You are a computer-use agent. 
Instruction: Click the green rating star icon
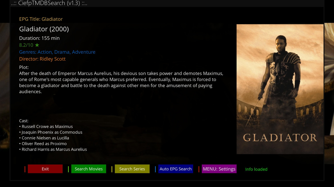(37, 45)
